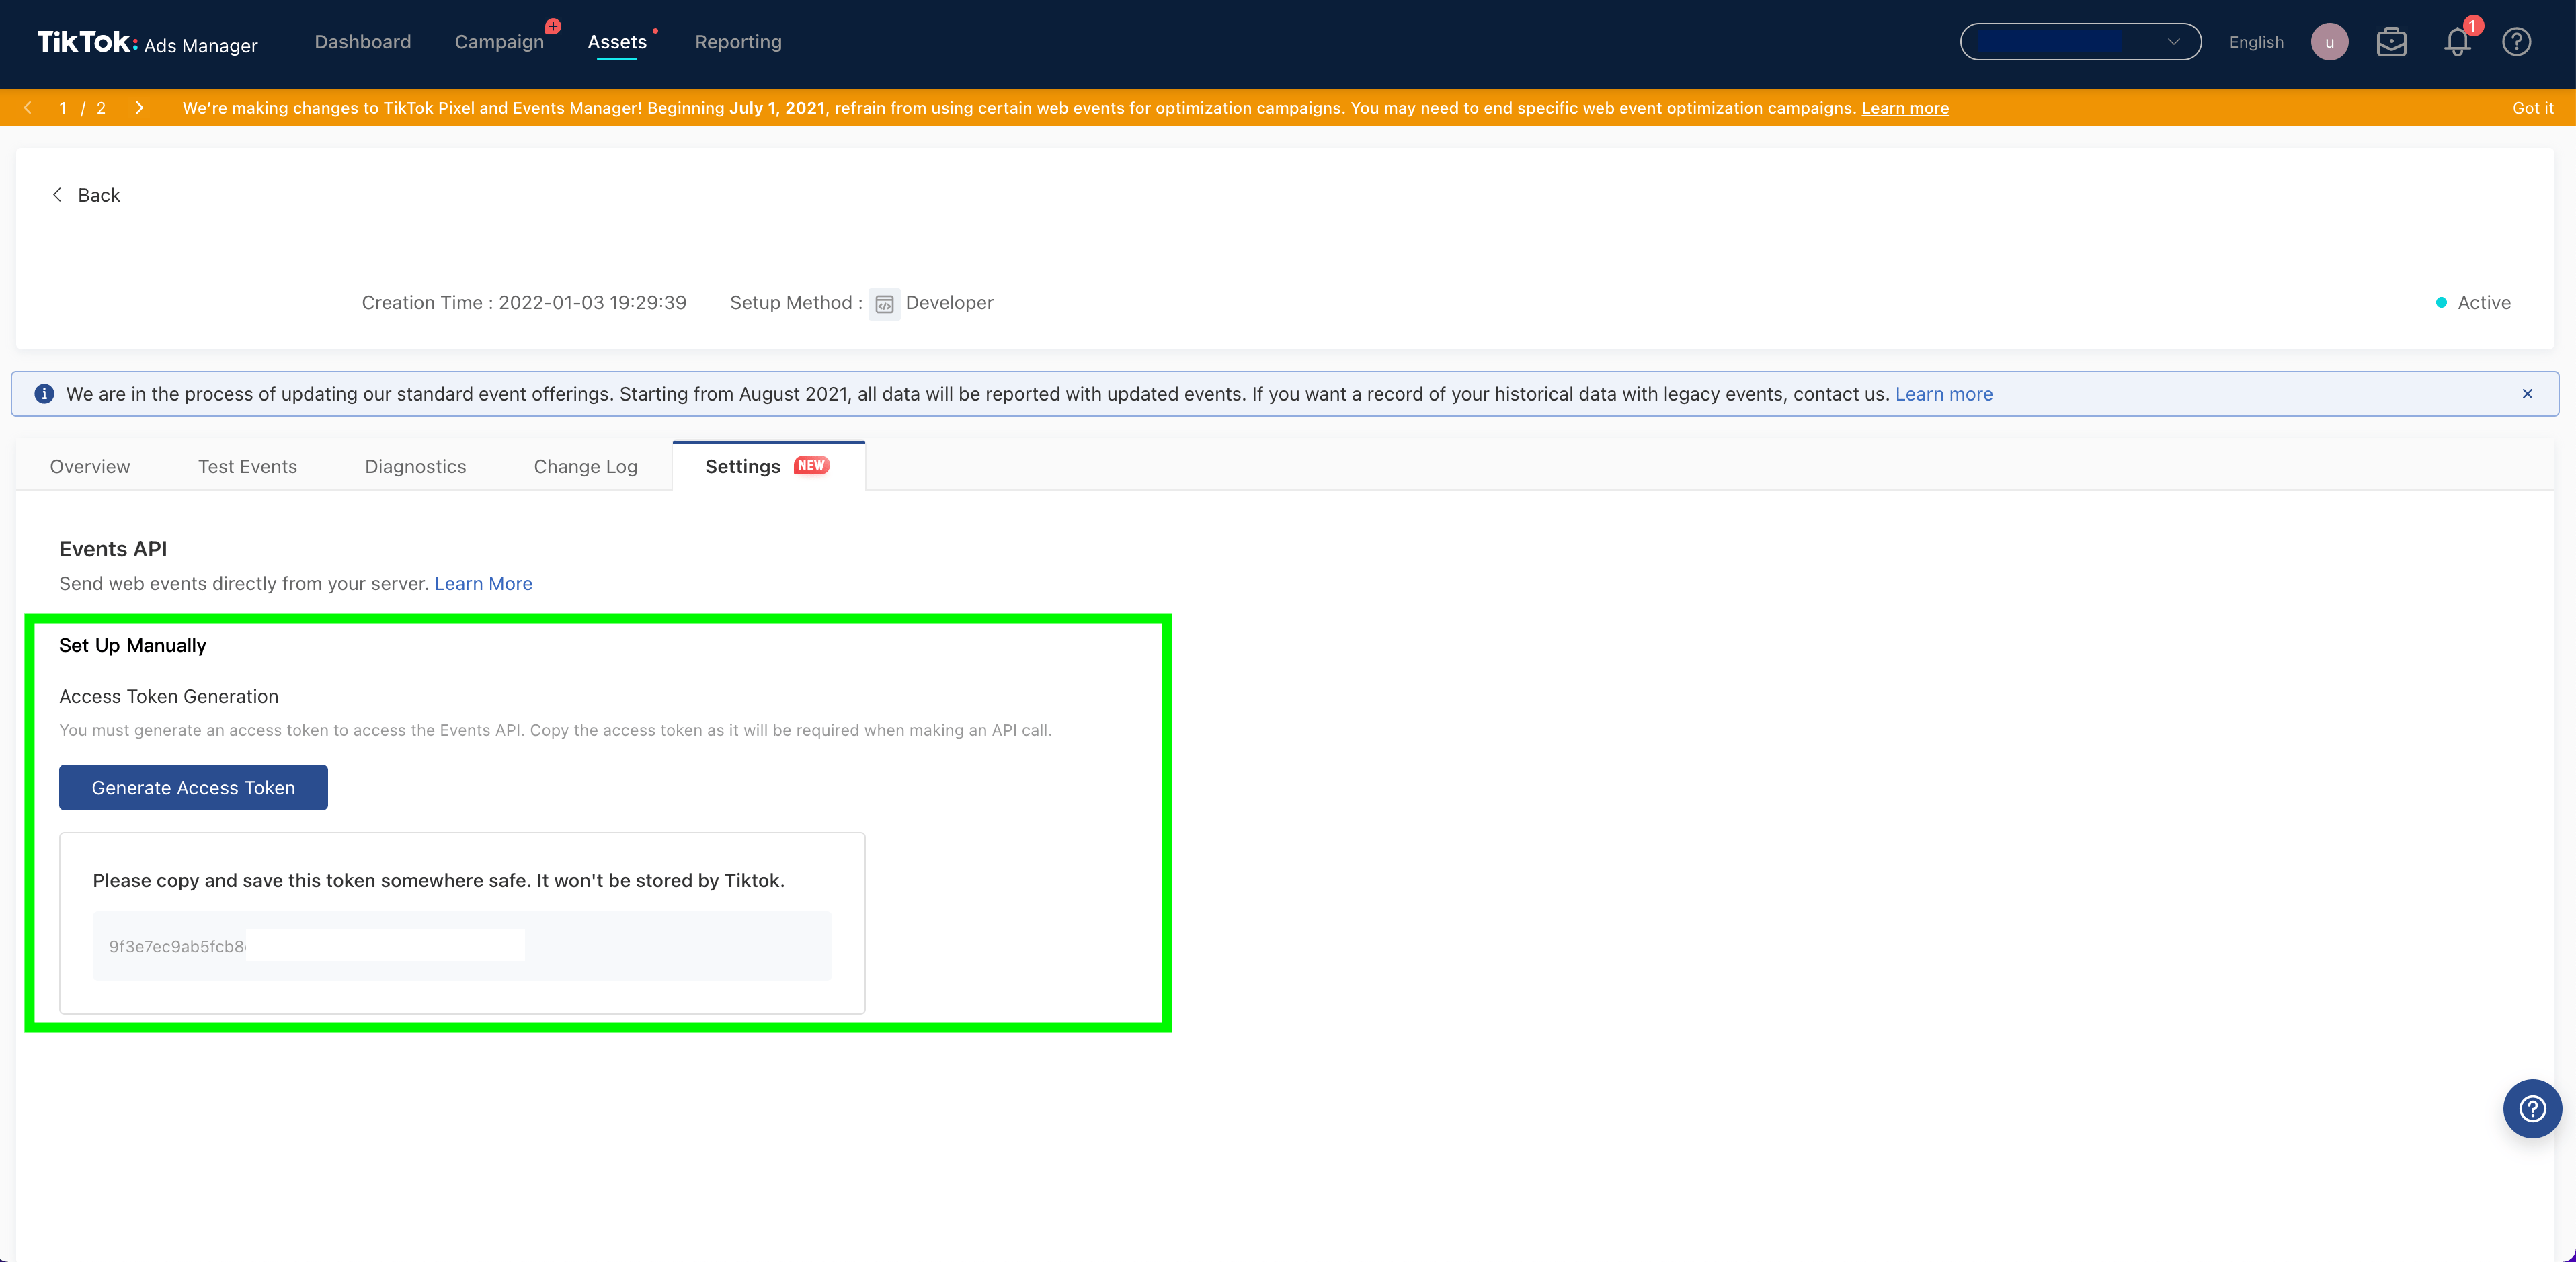Click the TikTok Ads Manager logo
This screenshot has width=2576, height=1262.
coord(147,42)
